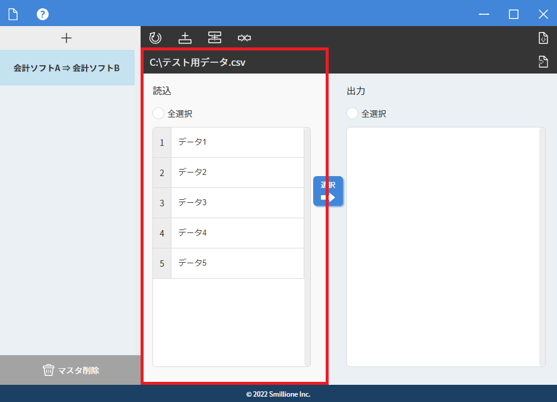
Task: Open the help icon
Action: [x=42, y=14]
